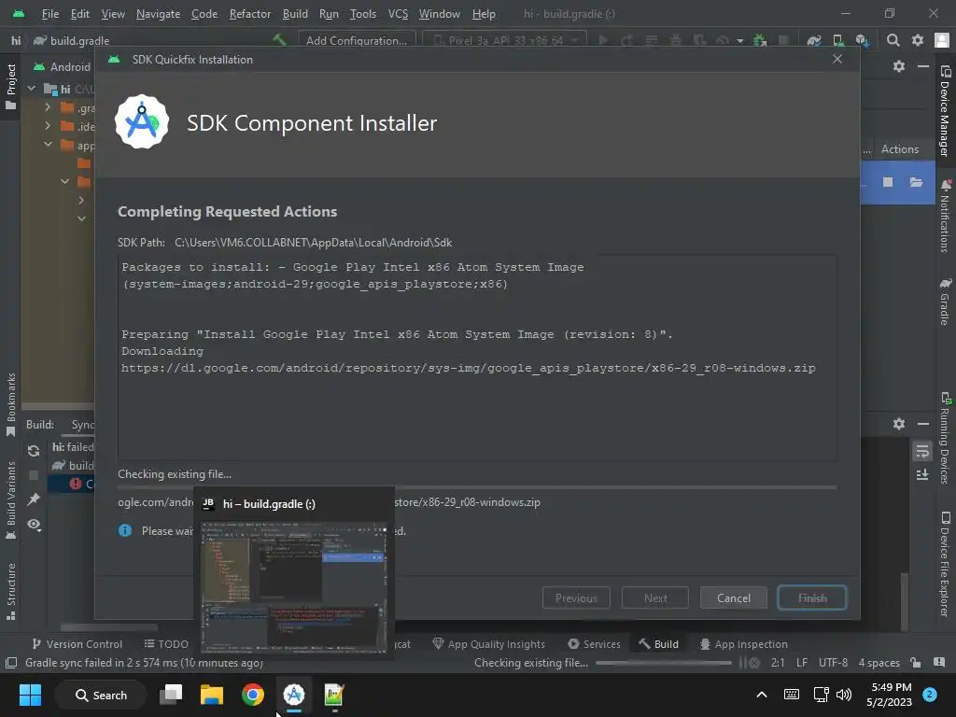Click the stop device square icon

coord(888,182)
